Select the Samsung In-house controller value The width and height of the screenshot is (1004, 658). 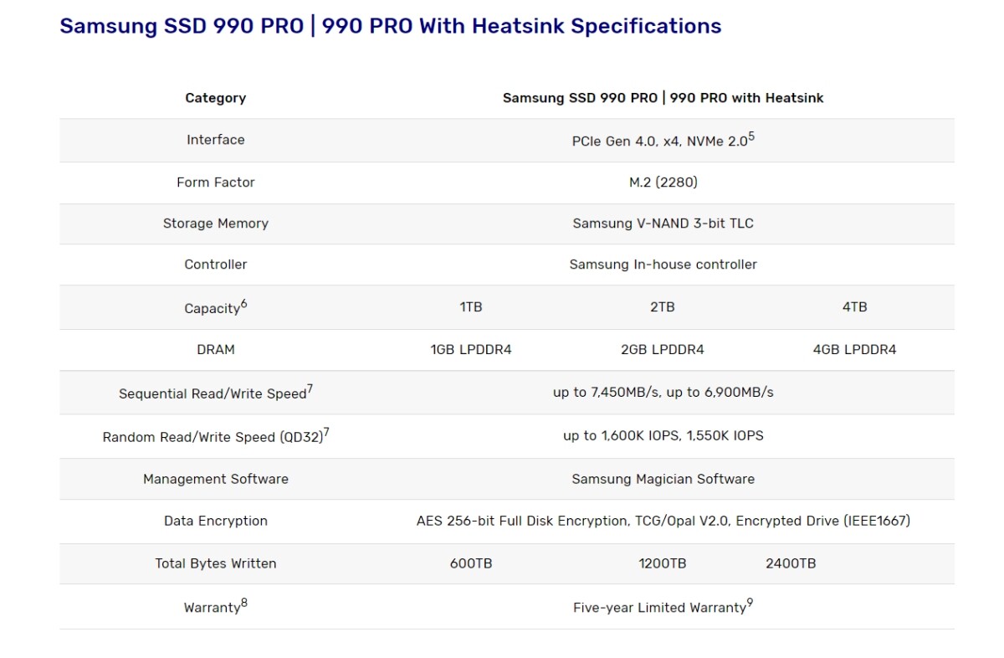tap(663, 265)
